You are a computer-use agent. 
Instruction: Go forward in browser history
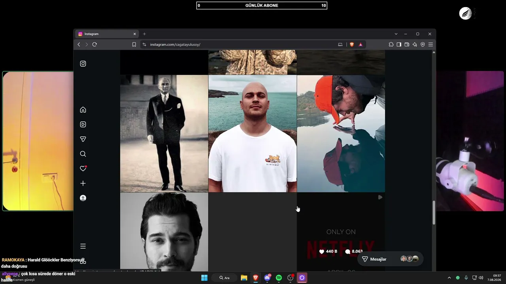(87, 45)
